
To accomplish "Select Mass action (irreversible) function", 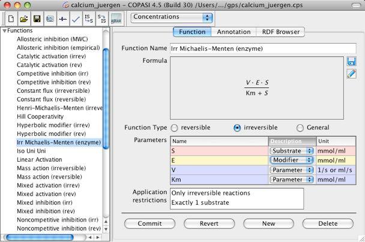I will [x=51, y=168].
